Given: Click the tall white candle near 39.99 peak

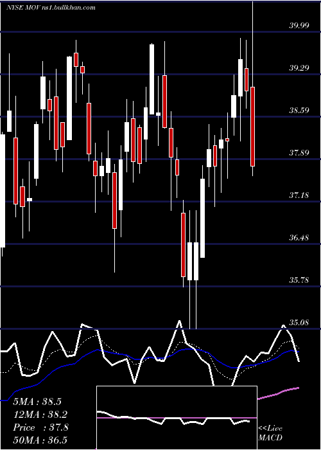Looking at the screenshot, I should click(x=152, y=79).
